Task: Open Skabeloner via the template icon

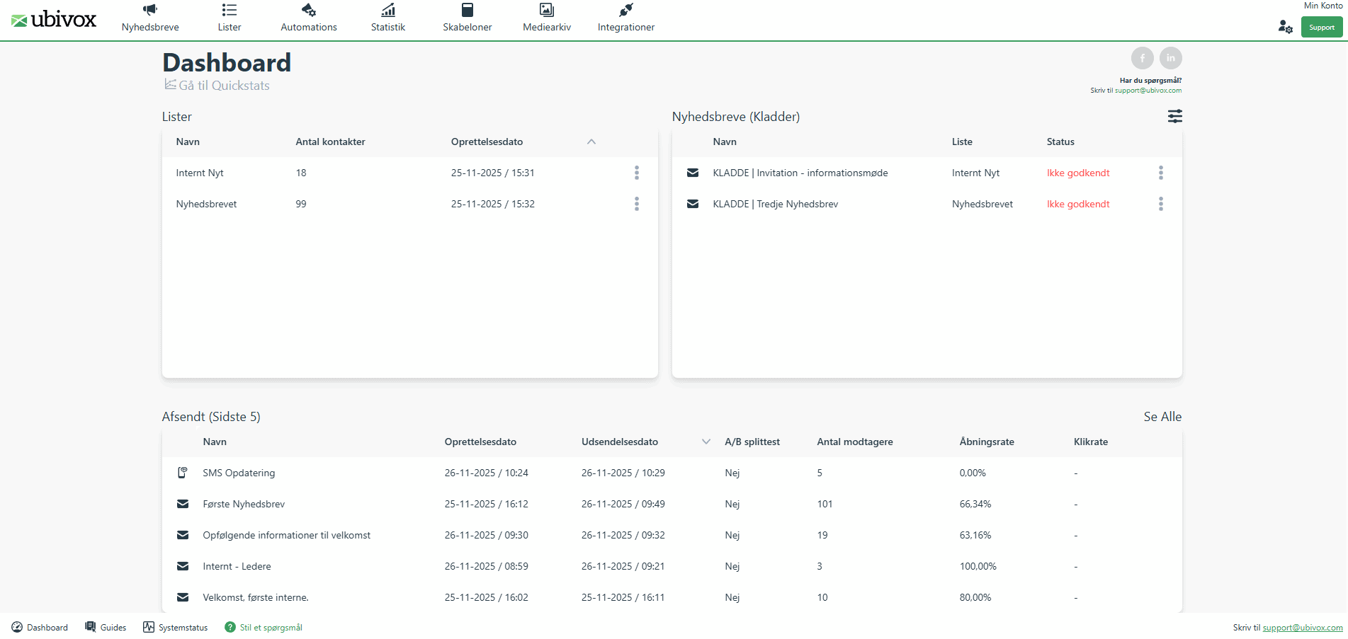Action: [x=467, y=9]
